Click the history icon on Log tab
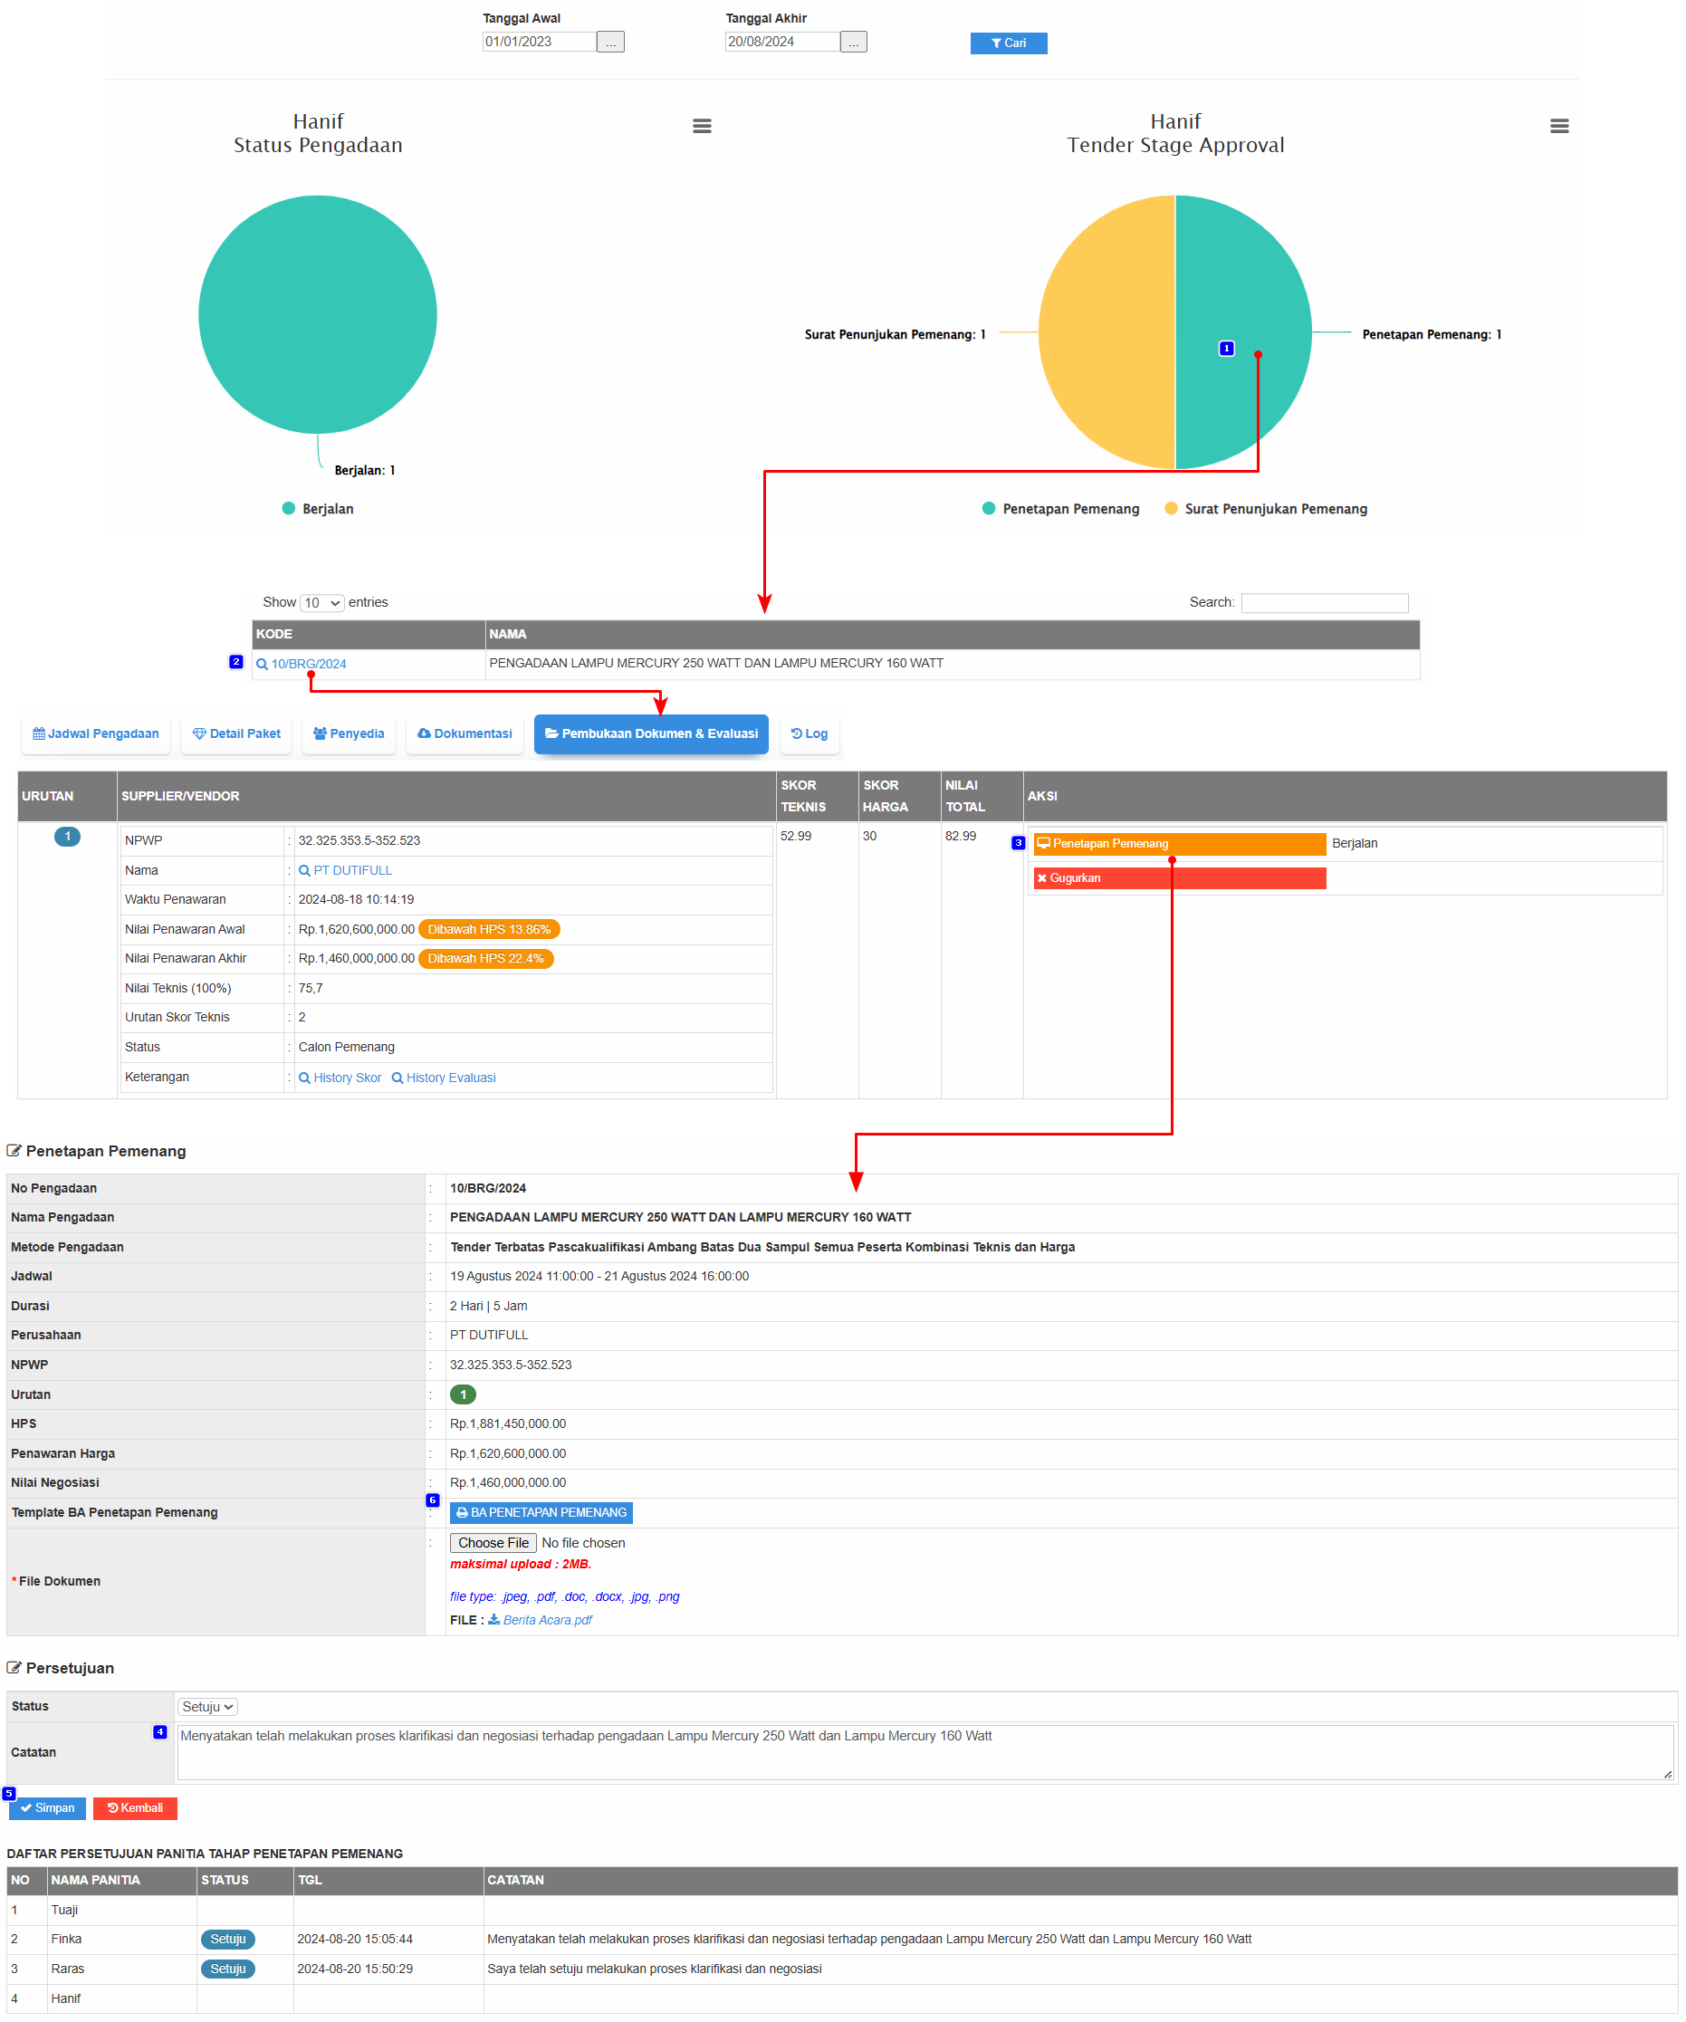The width and height of the screenshot is (1686, 2022). coord(796,733)
